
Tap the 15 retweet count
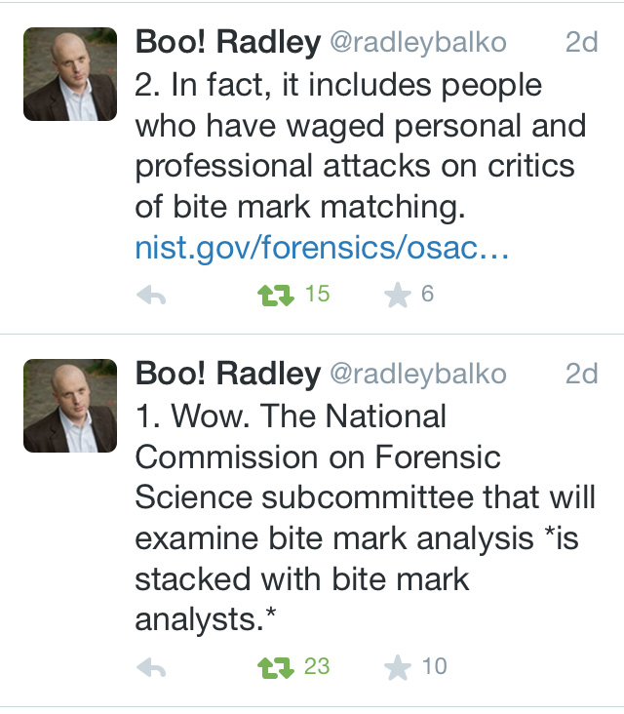click(317, 294)
